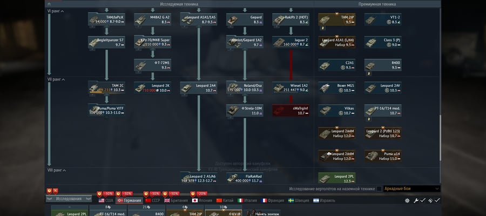Click the -30% discount badge above США

pos(108,194)
